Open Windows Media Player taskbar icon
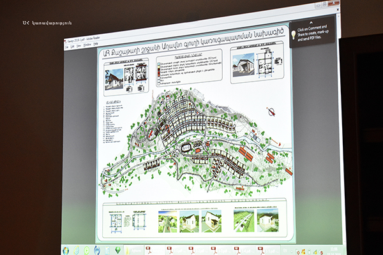 coord(87,251)
